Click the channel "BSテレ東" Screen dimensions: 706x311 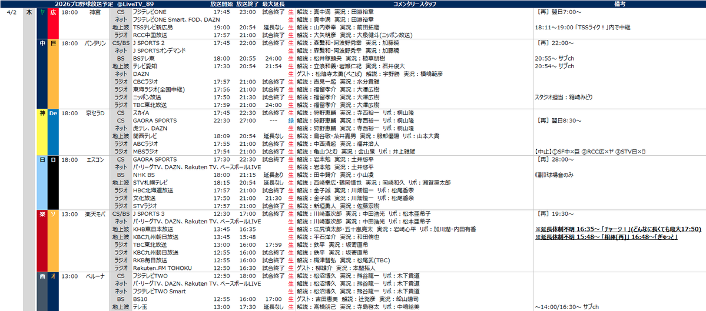point(144,58)
